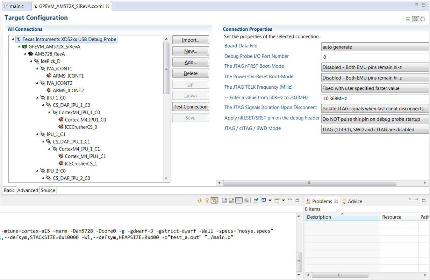Open the JTAG / cJTAG / SWD Mode dropdown
This screenshot has width=430, height=280.
click(375, 130)
